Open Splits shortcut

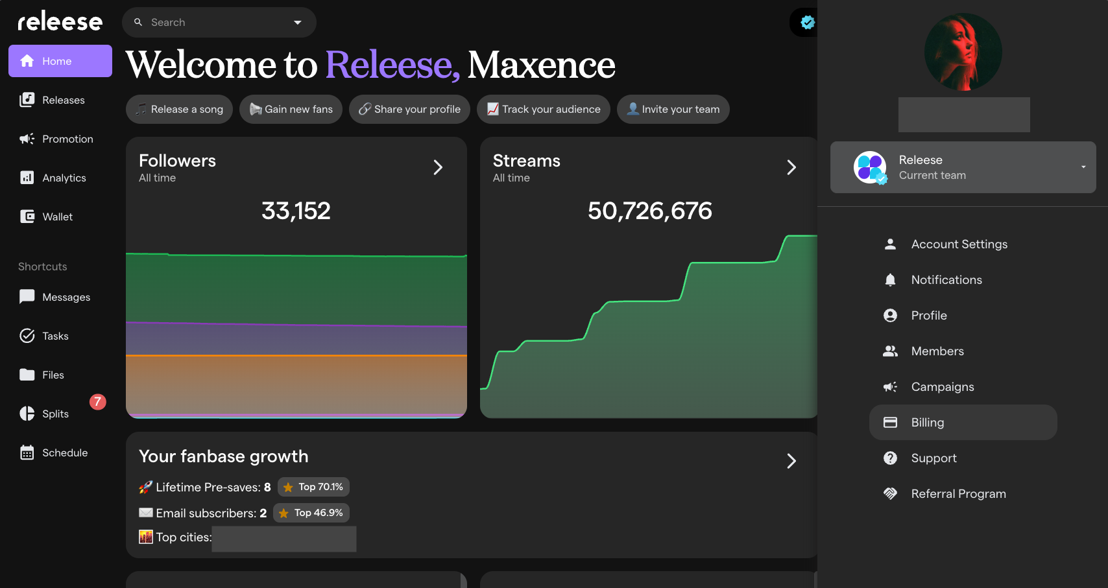pyautogui.click(x=60, y=414)
